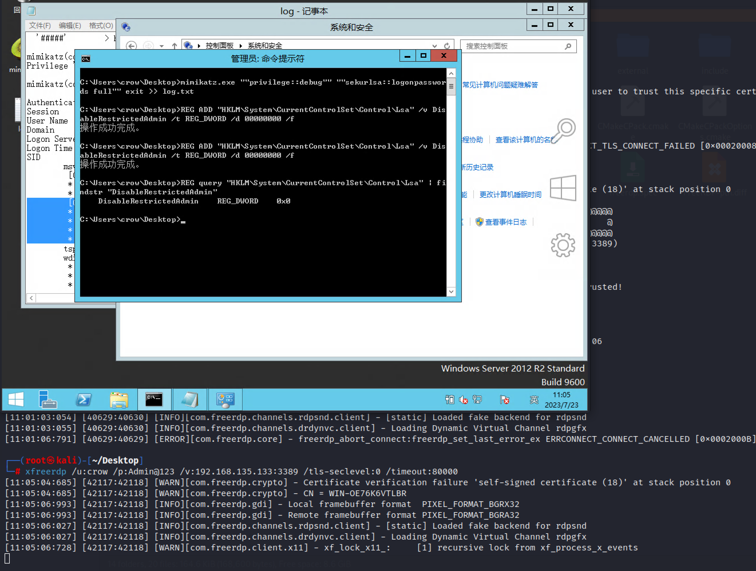Minimize the 系统和安全 window
Image resolution: width=756 pixels, height=571 pixels.
click(535, 25)
